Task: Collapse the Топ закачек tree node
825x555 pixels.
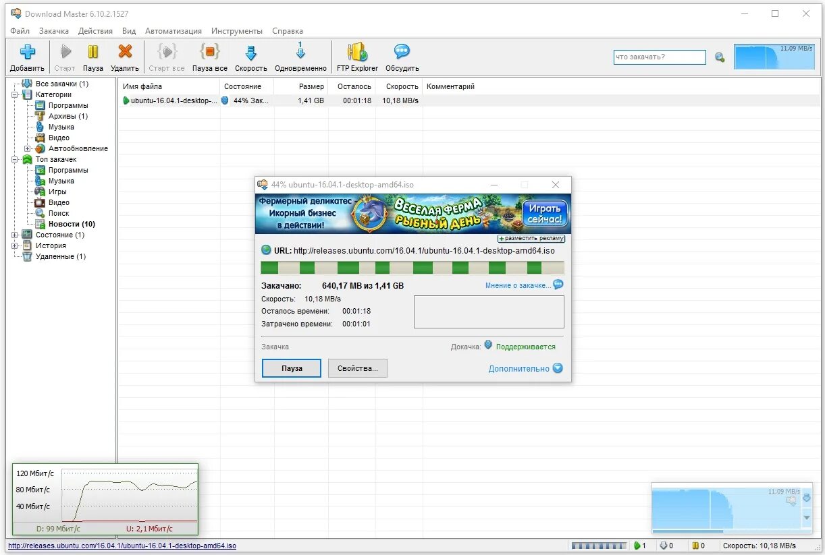Action: [x=15, y=159]
